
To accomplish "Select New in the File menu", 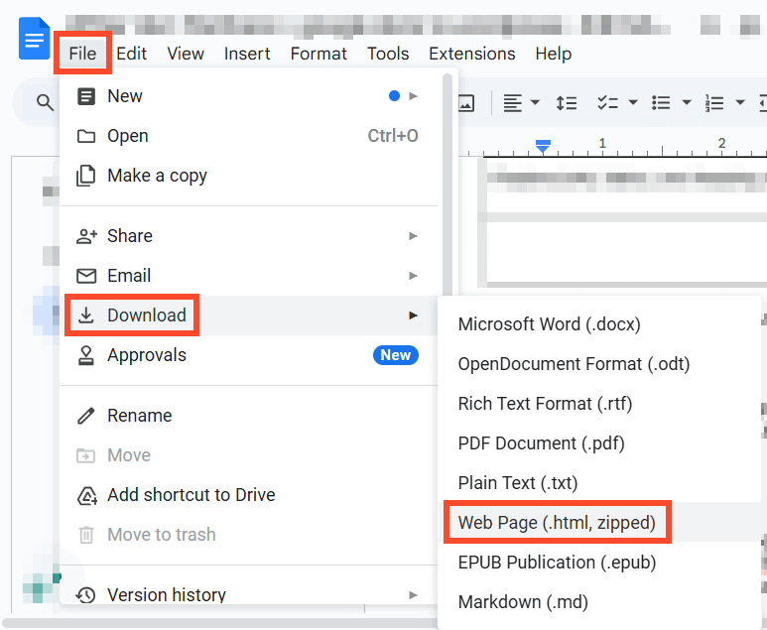I will [x=249, y=96].
